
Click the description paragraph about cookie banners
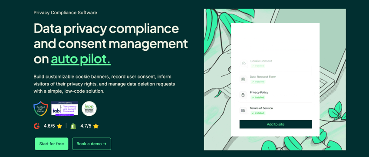click(x=104, y=84)
